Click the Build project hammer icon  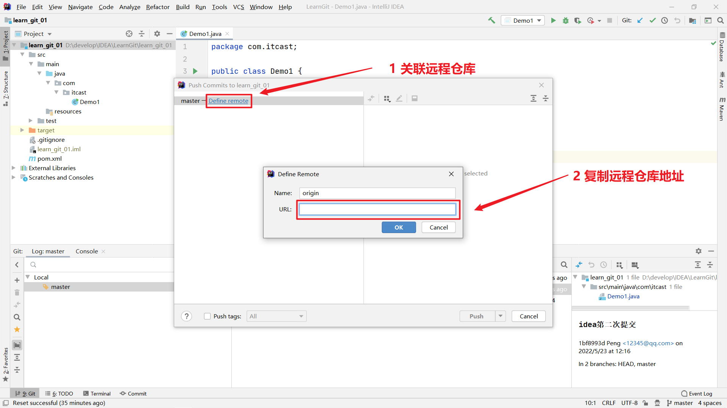(x=491, y=20)
